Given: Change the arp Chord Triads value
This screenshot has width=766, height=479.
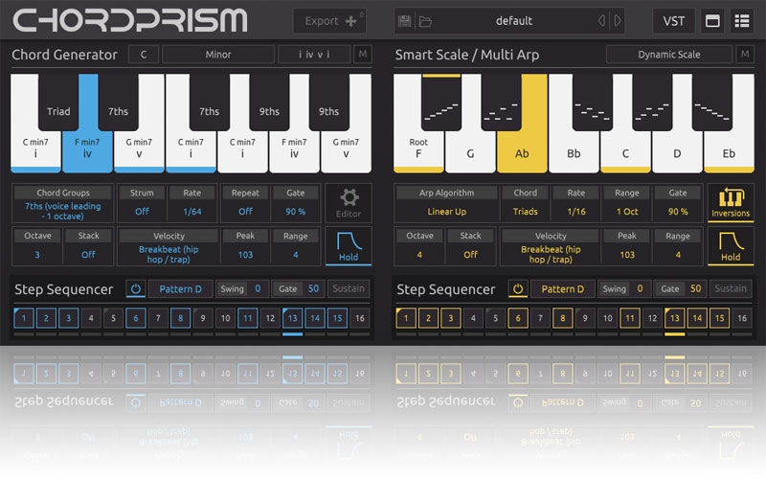Looking at the screenshot, I should [525, 211].
